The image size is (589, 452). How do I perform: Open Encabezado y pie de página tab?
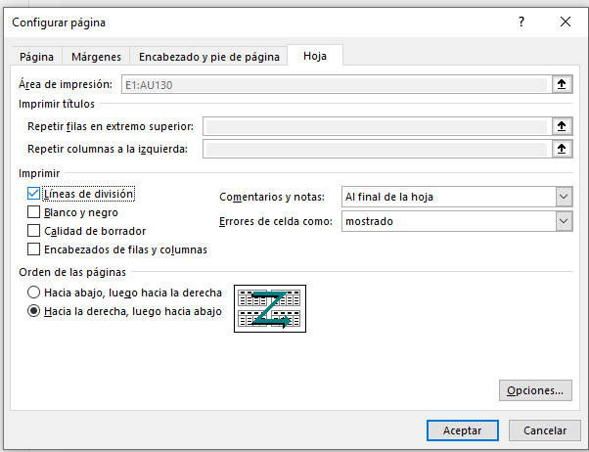[209, 58]
